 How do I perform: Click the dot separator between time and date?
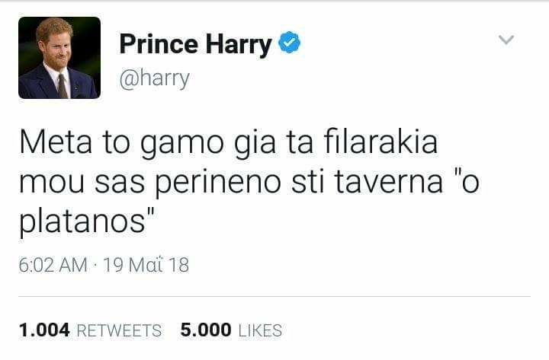click(x=95, y=265)
